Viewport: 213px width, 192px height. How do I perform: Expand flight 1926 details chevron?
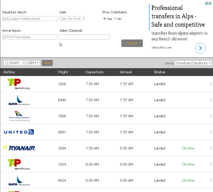[x=211, y=84]
